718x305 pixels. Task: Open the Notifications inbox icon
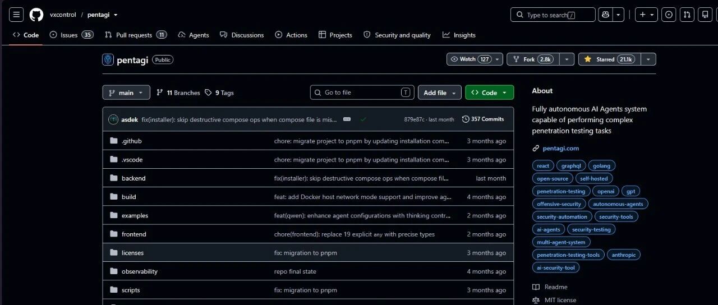[x=705, y=15]
